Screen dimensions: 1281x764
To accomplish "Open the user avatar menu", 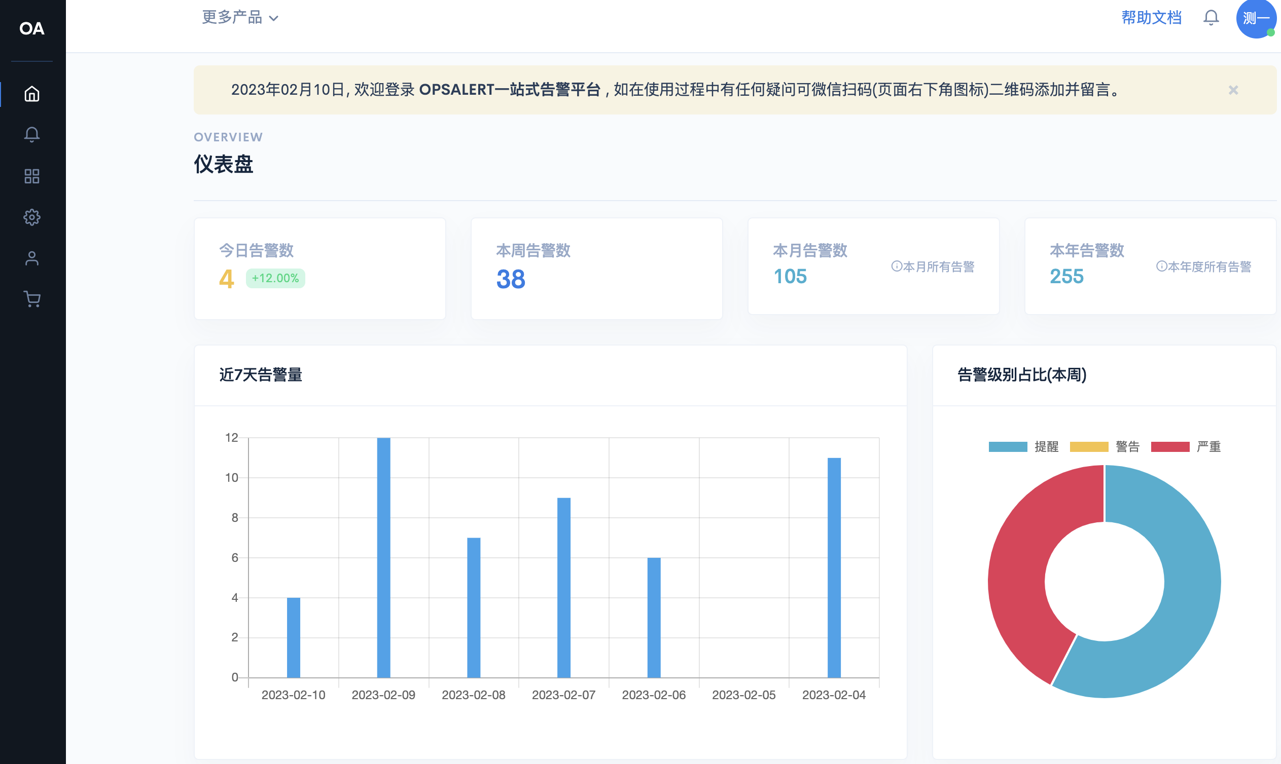I will 1256,19.
